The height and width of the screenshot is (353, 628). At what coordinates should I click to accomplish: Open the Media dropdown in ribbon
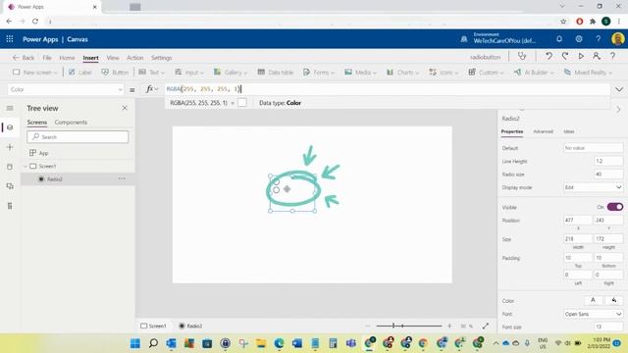pyautogui.click(x=360, y=73)
